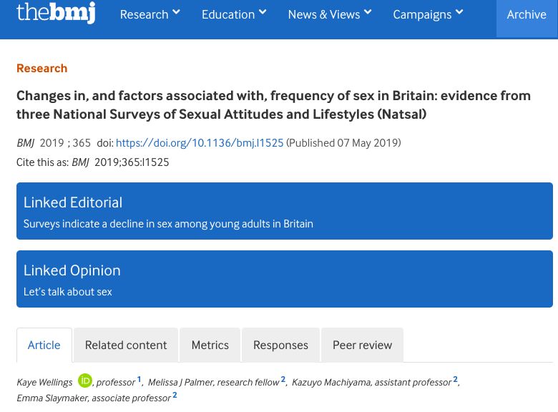Expand the Education dropdown chevron
Viewport: 558px width, 412px height.
point(263,12)
